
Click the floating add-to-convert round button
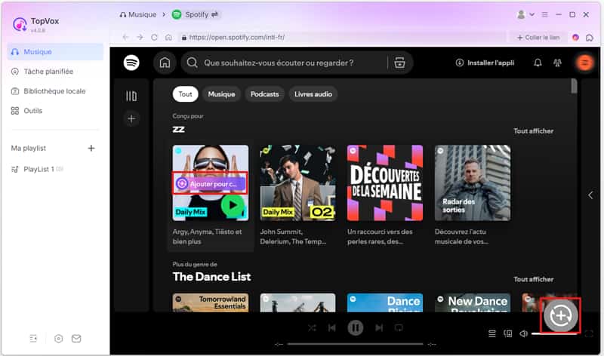click(560, 315)
